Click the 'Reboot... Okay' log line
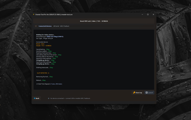Screen dimensions: 191x120 pos(41,80)
